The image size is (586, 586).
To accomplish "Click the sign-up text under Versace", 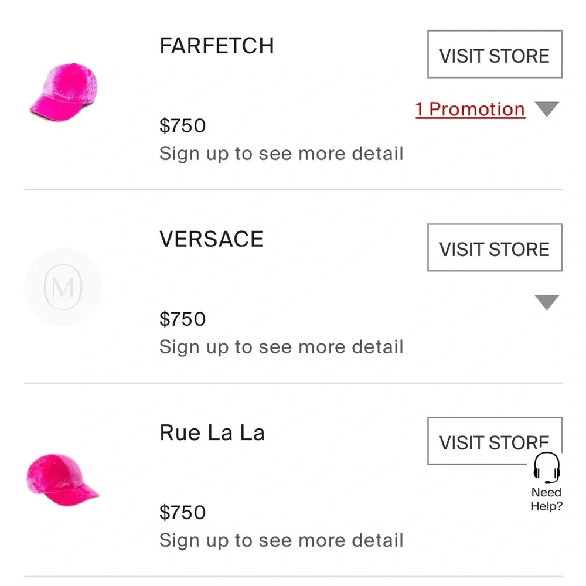I will coord(281,347).
